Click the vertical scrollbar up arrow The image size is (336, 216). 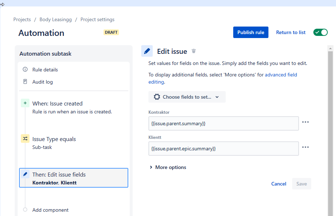(x=330, y=48)
